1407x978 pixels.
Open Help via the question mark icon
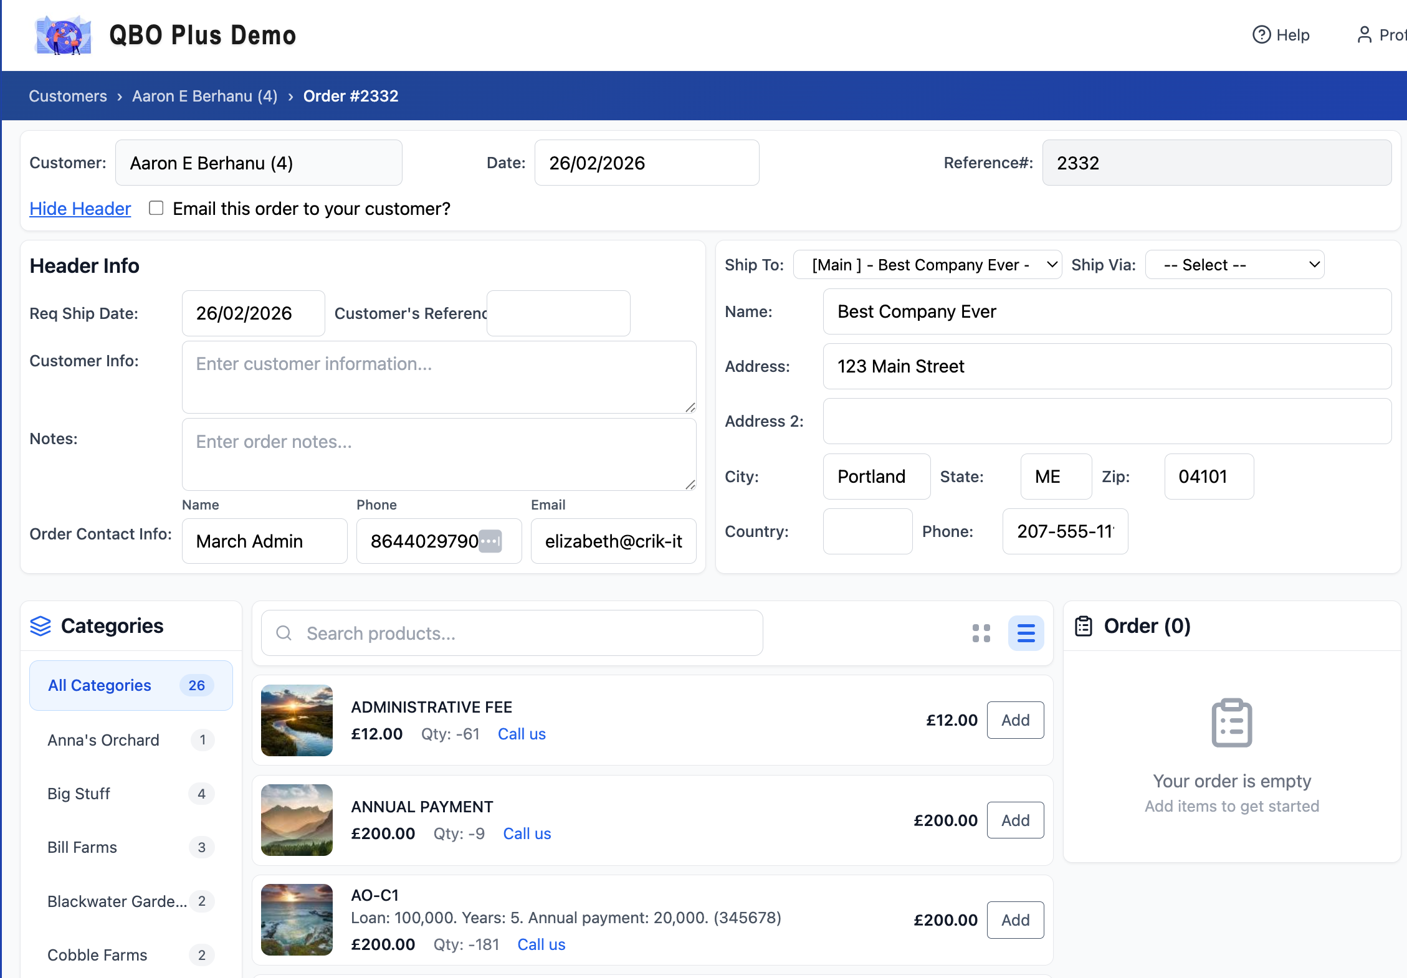[x=1261, y=35]
